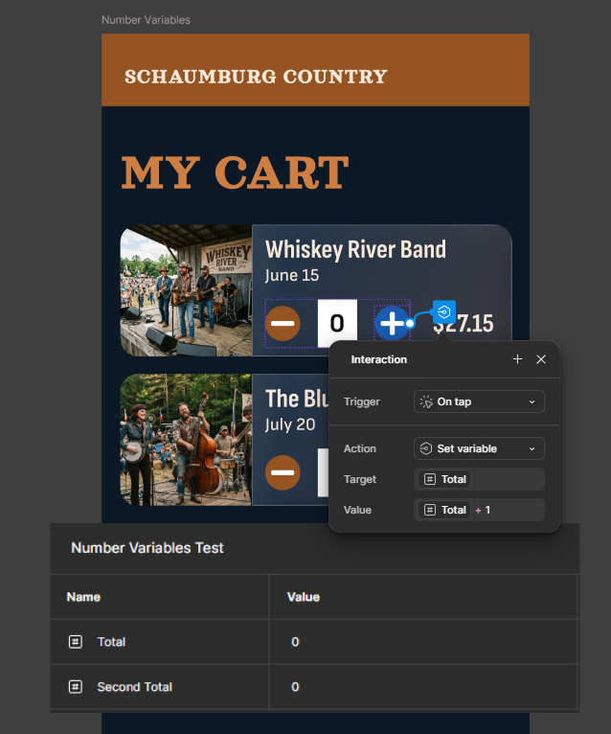
Task: Click the minus icon in the July 20 card
Action: [x=283, y=472]
